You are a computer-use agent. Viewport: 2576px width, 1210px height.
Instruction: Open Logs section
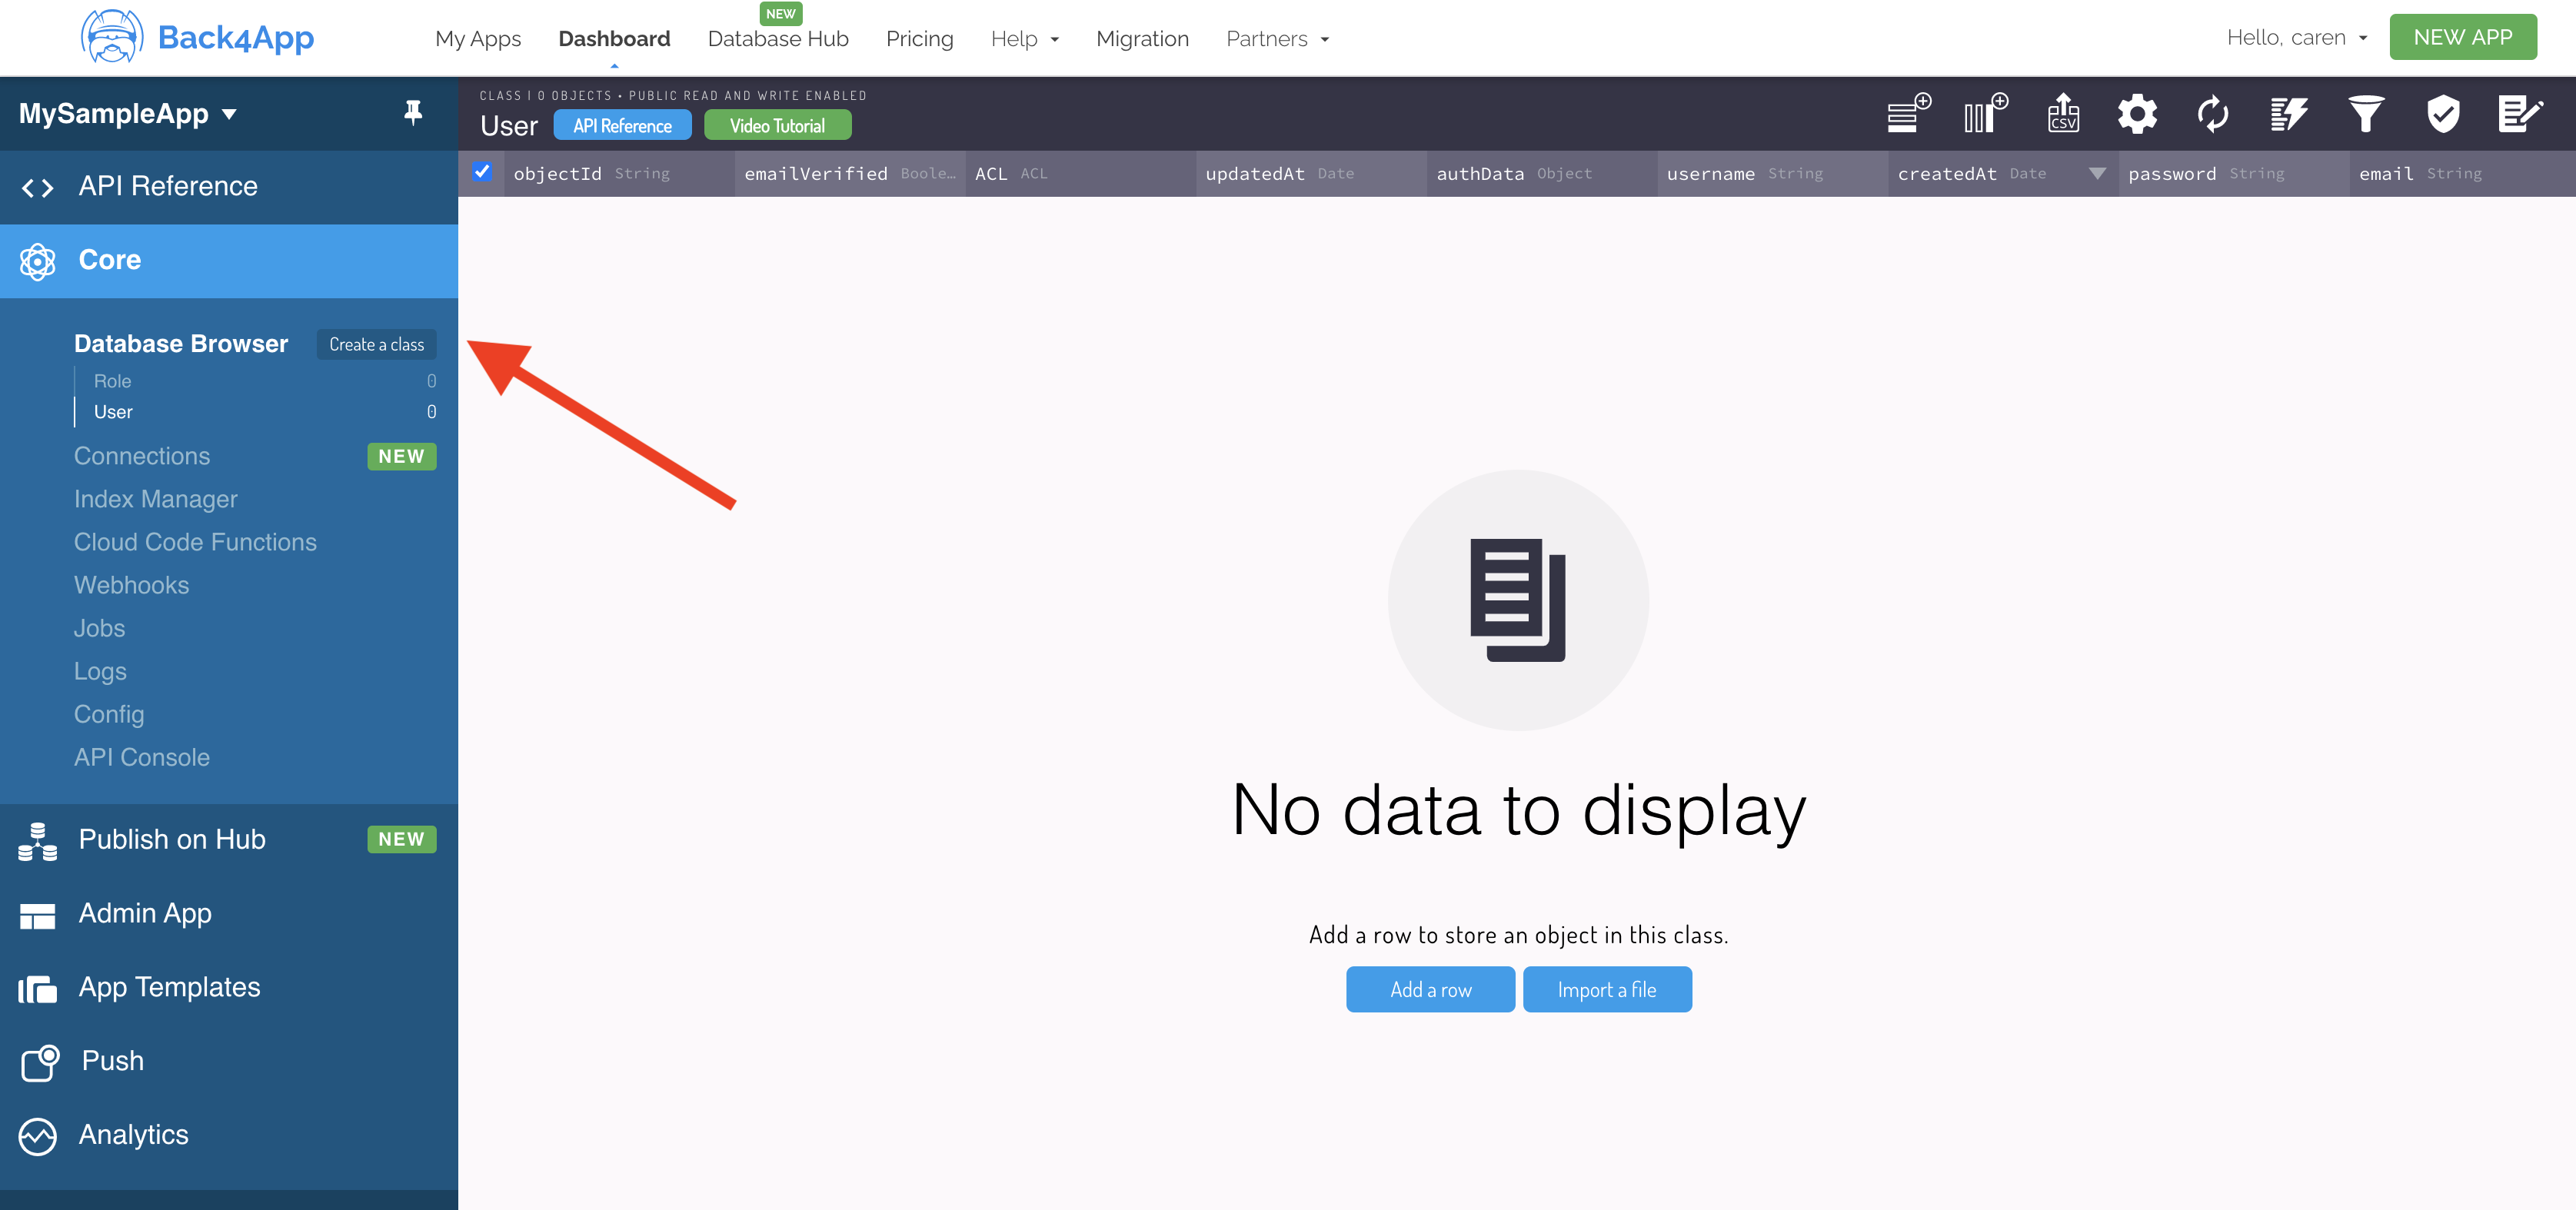(x=100, y=672)
